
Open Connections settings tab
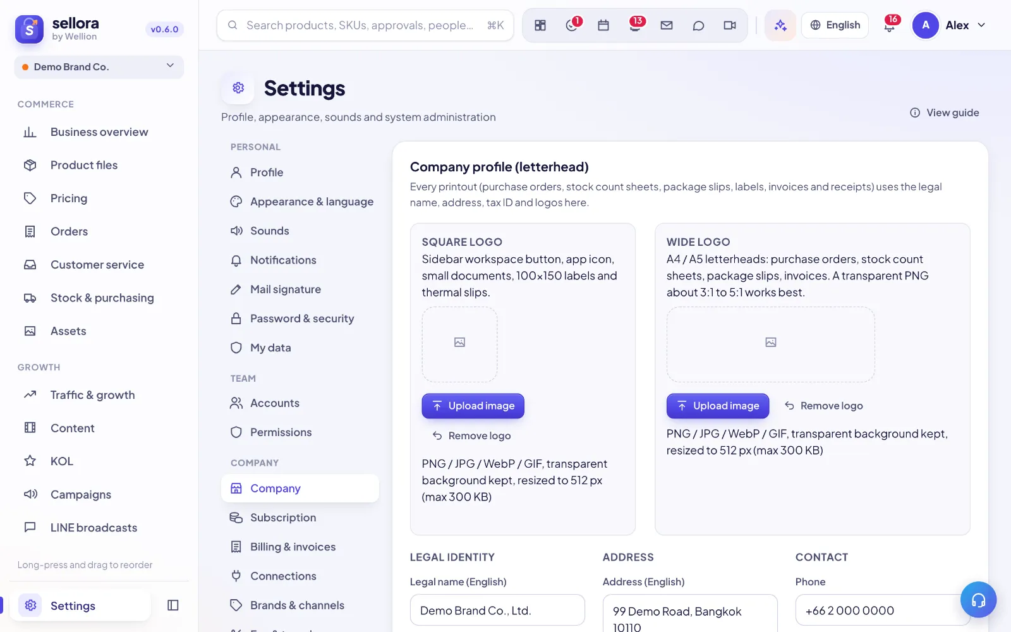(300, 576)
